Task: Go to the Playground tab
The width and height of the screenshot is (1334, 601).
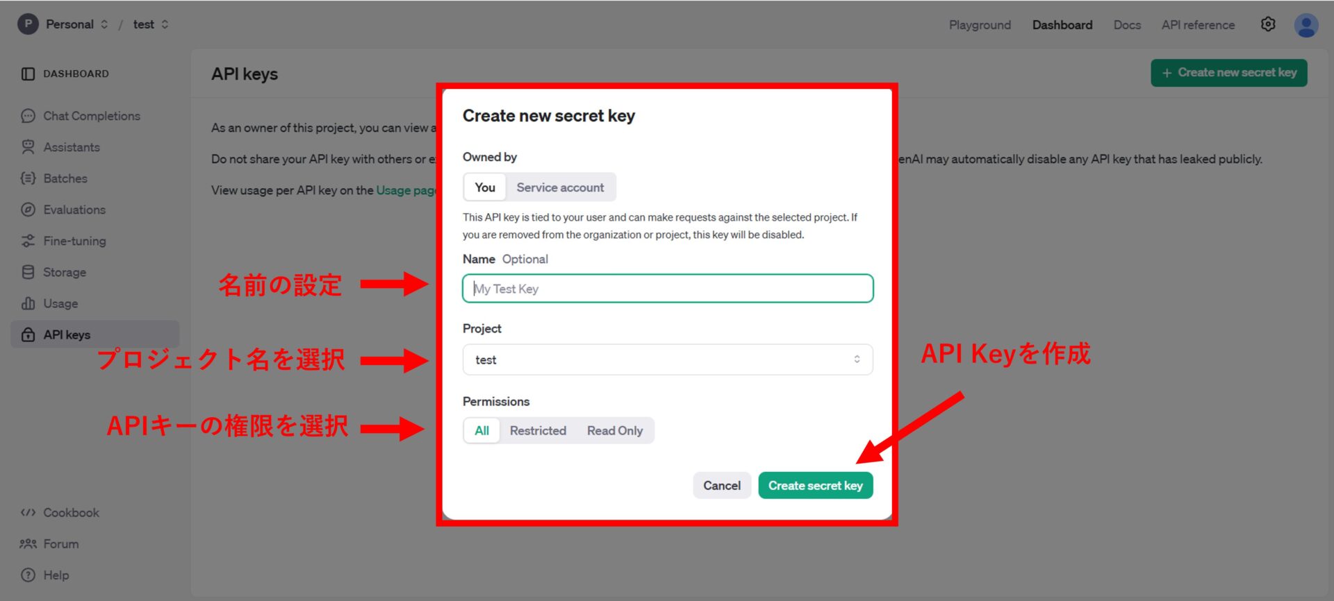Action: click(x=980, y=25)
